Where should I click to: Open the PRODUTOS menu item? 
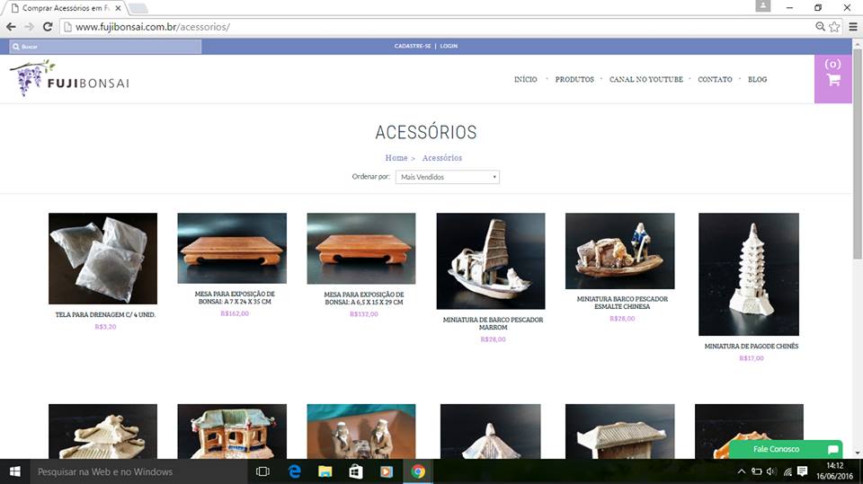(x=574, y=80)
